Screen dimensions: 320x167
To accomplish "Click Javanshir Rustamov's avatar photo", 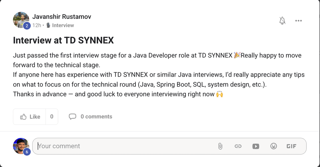I will 21,20.
